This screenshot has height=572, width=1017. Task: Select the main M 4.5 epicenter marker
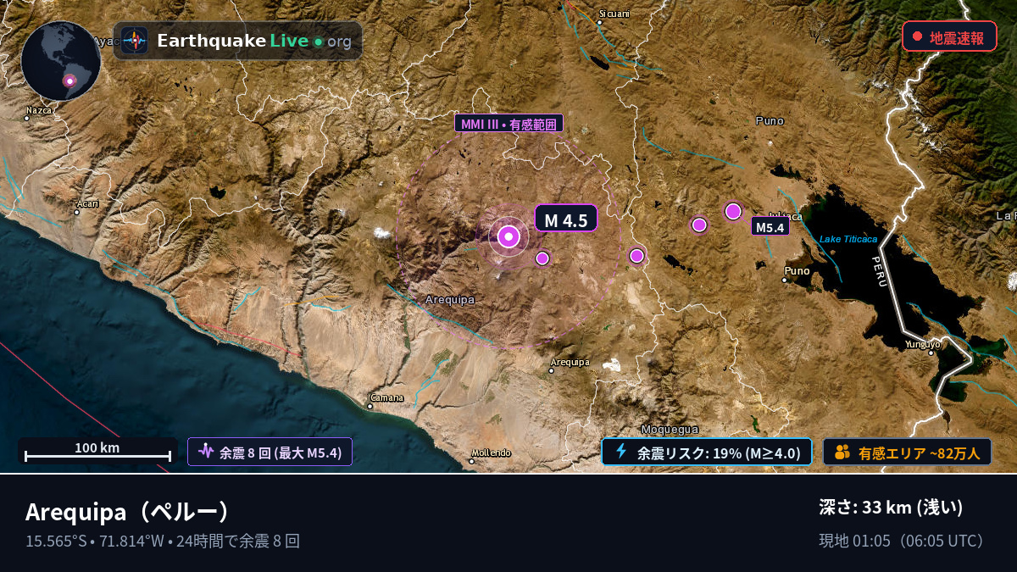point(508,237)
